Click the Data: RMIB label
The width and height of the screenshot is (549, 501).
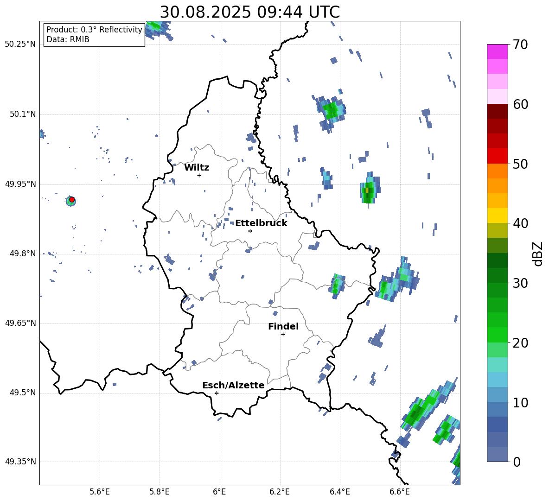click(68, 39)
